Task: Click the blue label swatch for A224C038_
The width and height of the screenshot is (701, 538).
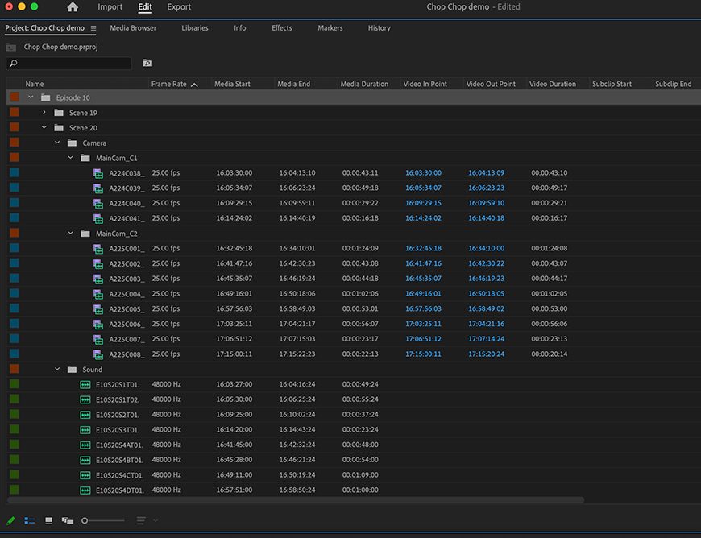Action: click(x=15, y=172)
